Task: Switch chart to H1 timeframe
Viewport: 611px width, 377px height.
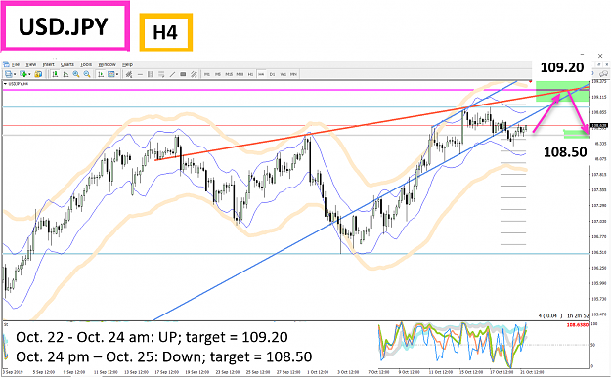Action: tap(250, 74)
